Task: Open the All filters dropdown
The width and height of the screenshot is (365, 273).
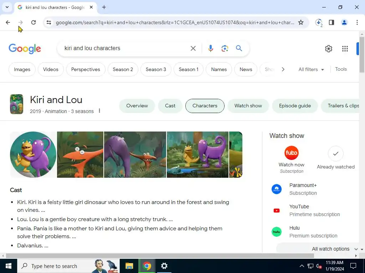Action: point(311,69)
